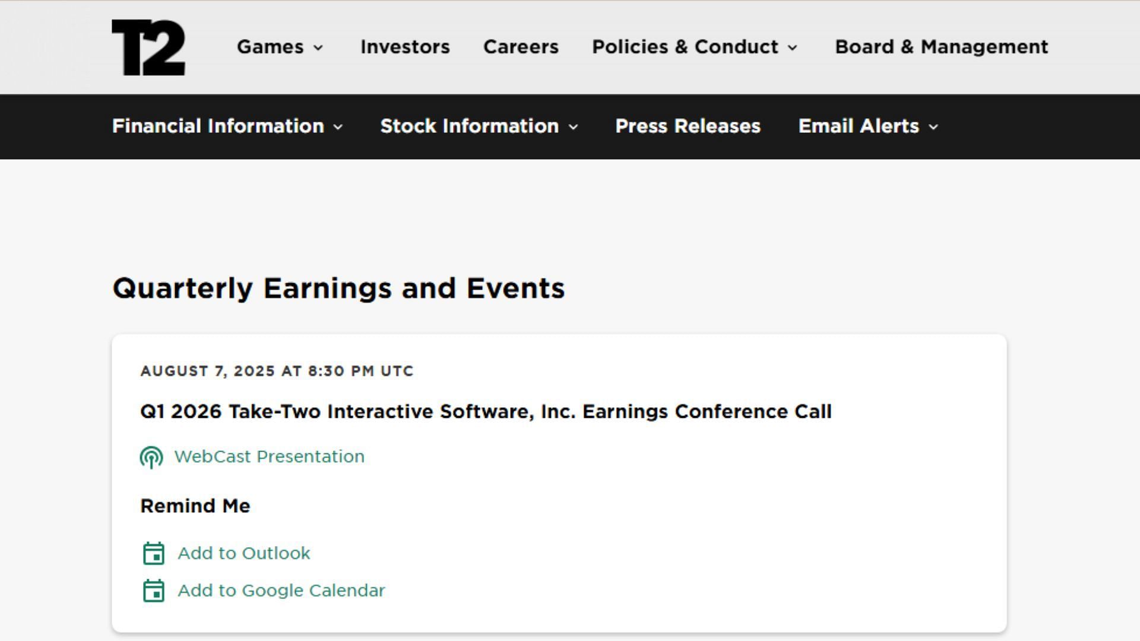
Task: Expand the Policies & Conduct chevron
Action: (x=793, y=47)
